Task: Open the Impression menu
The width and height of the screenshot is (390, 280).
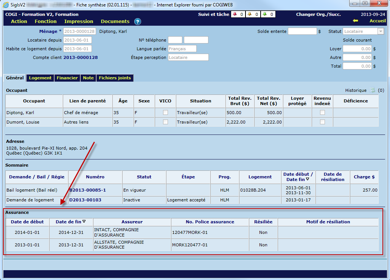Action: point(79,22)
